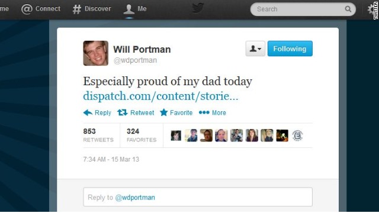This screenshot has width=379, height=213.
Task: Click the Favorite star icon
Action: [163, 112]
